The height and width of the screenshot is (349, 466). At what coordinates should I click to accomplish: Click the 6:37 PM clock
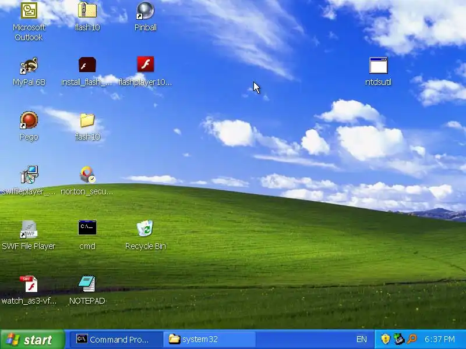[440, 339]
